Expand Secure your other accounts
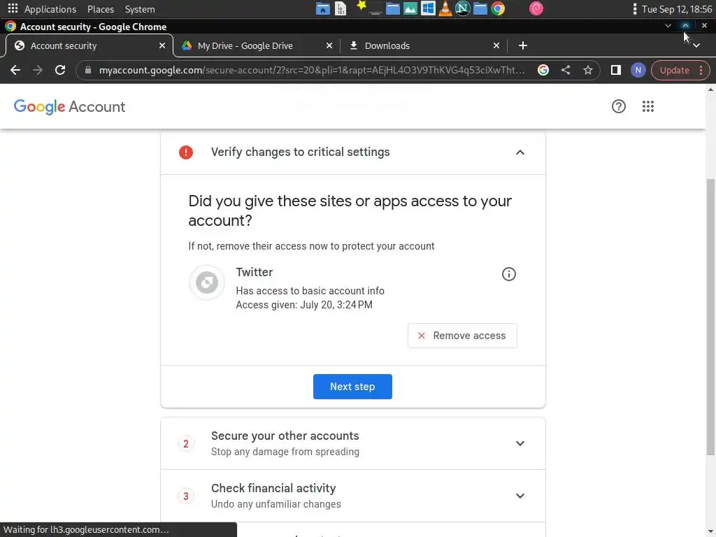716x537 pixels. pyautogui.click(x=520, y=443)
